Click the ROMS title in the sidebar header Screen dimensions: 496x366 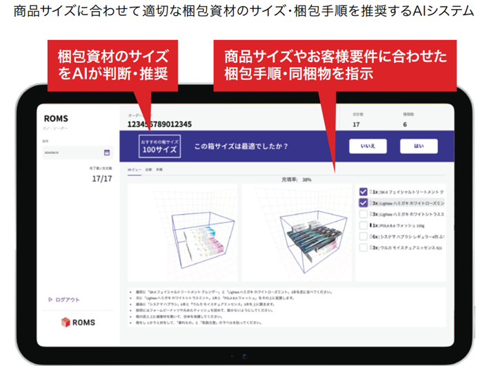click(54, 117)
